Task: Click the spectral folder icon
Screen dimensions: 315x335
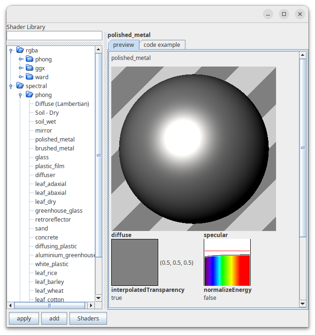Action: (20, 86)
